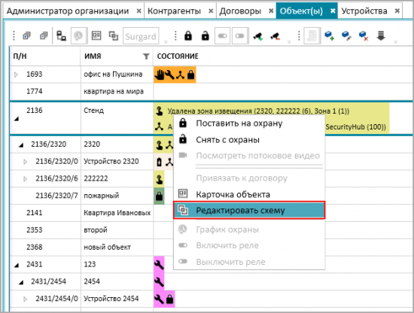This screenshot has width=414, height=313.
Task: Click the closed padlock arm toolbar icon
Action: click(188, 35)
